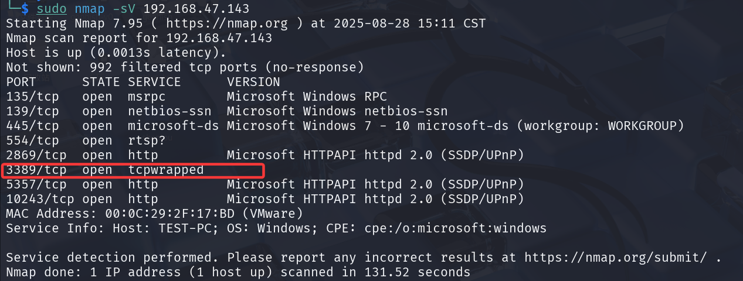Click the SERVICE column header
Screen dimensions: 743x281
[x=154, y=82]
